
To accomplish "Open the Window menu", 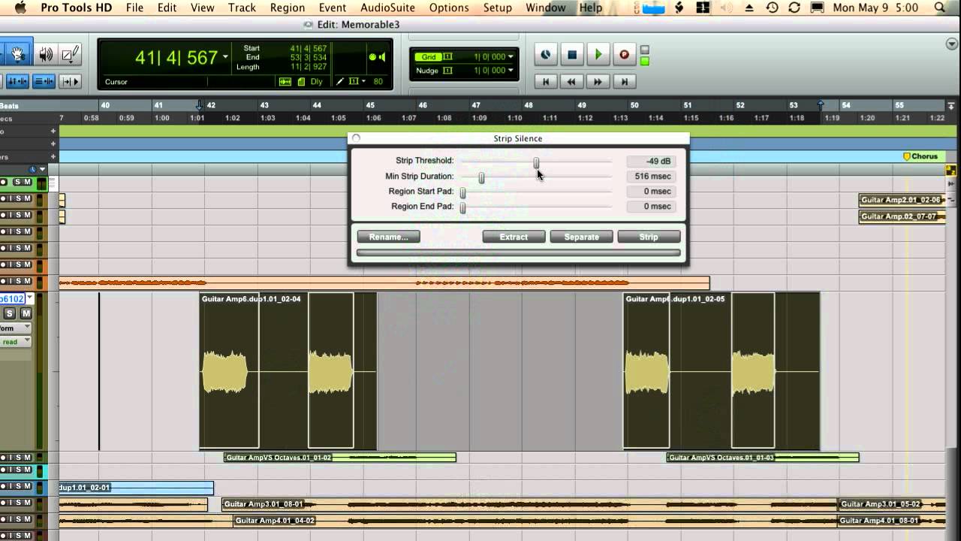I will 546,8.
